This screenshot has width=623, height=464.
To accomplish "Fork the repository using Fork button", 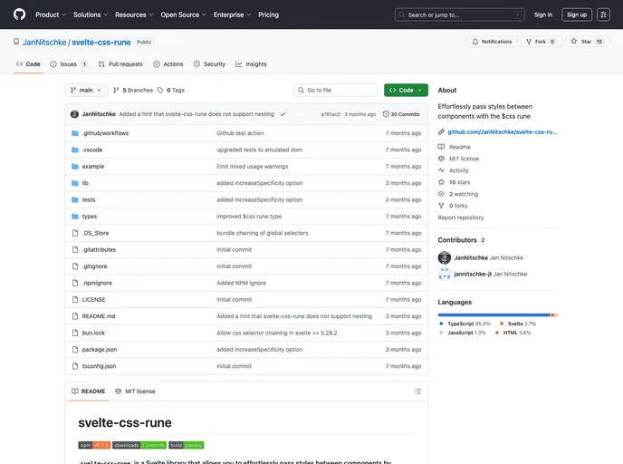I will pos(540,42).
